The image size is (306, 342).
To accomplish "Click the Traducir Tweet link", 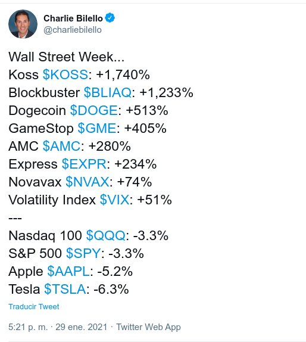I will [x=34, y=307].
